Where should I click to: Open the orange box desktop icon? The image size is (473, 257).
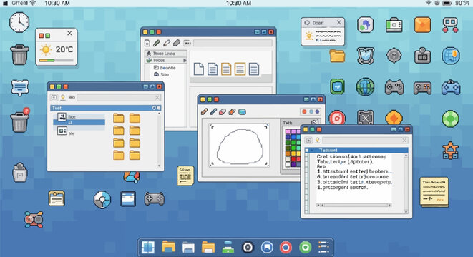[422, 24]
